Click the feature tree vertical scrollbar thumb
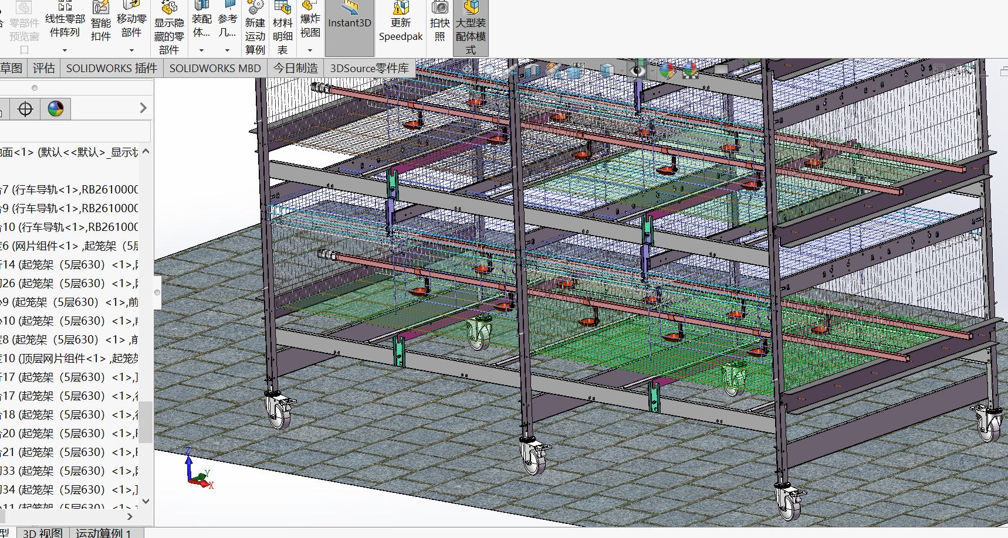This screenshot has height=538, width=1008. coord(146,422)
